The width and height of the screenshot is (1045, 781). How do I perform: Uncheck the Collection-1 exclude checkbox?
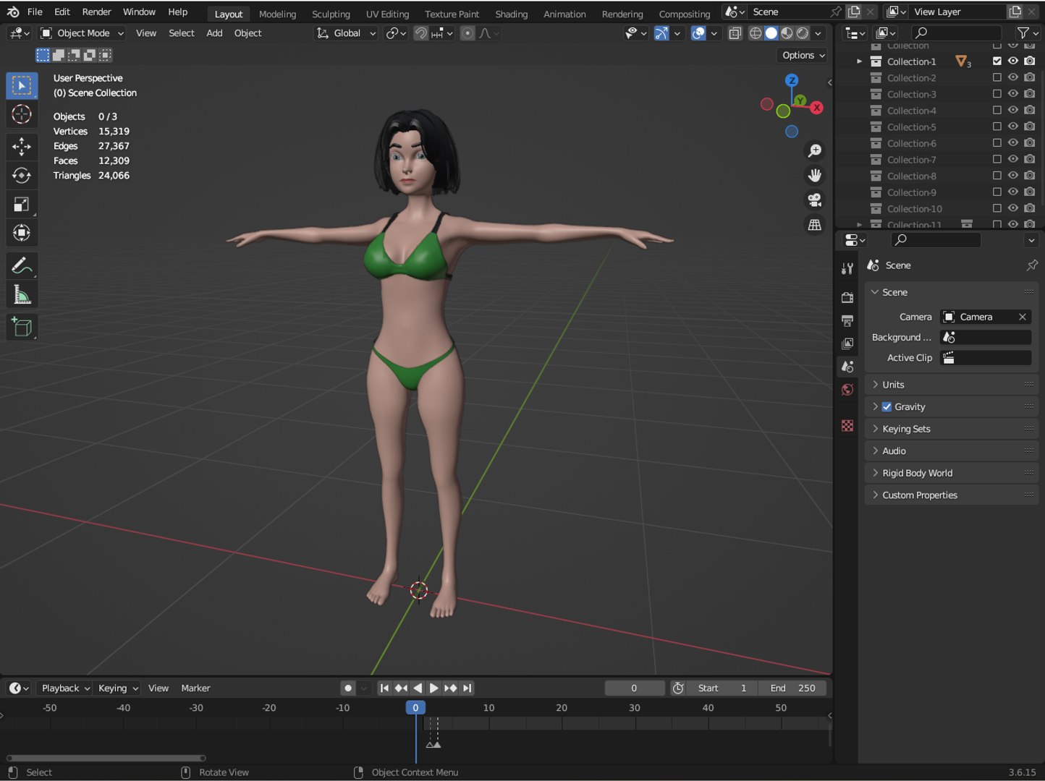coord(997,61)
